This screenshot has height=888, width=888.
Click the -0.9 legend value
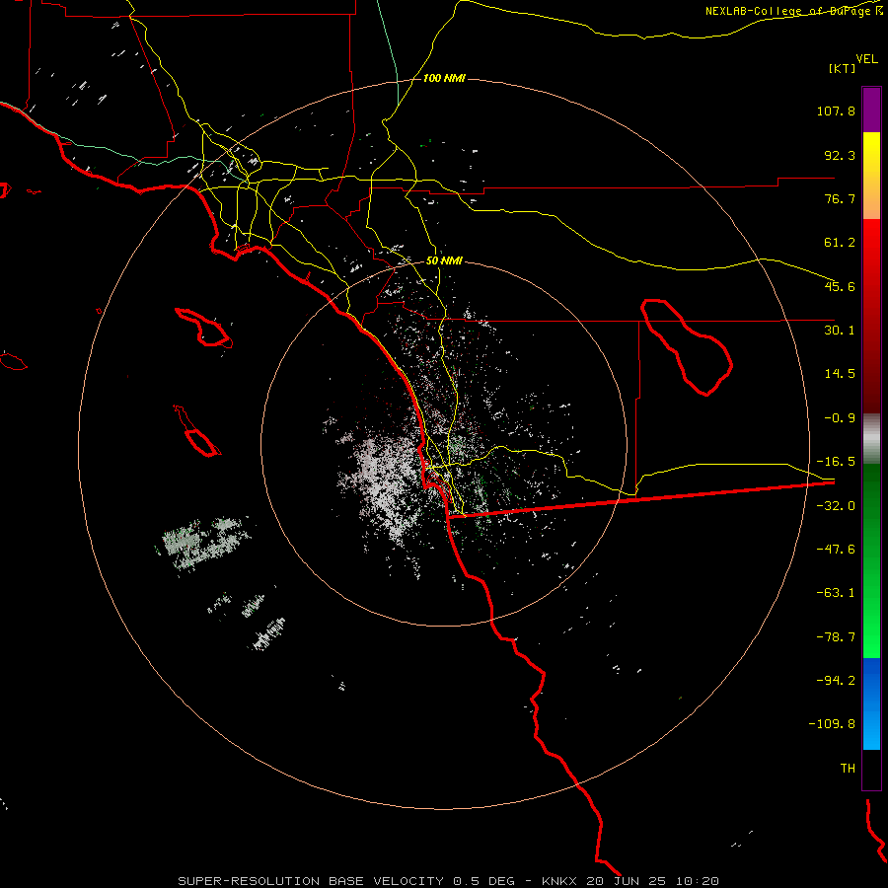tap(840, 418)
